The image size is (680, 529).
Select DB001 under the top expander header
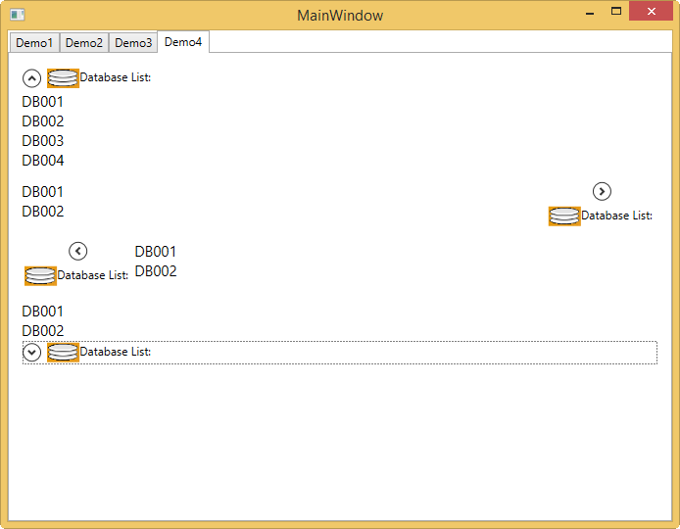(x=43, y=102)
